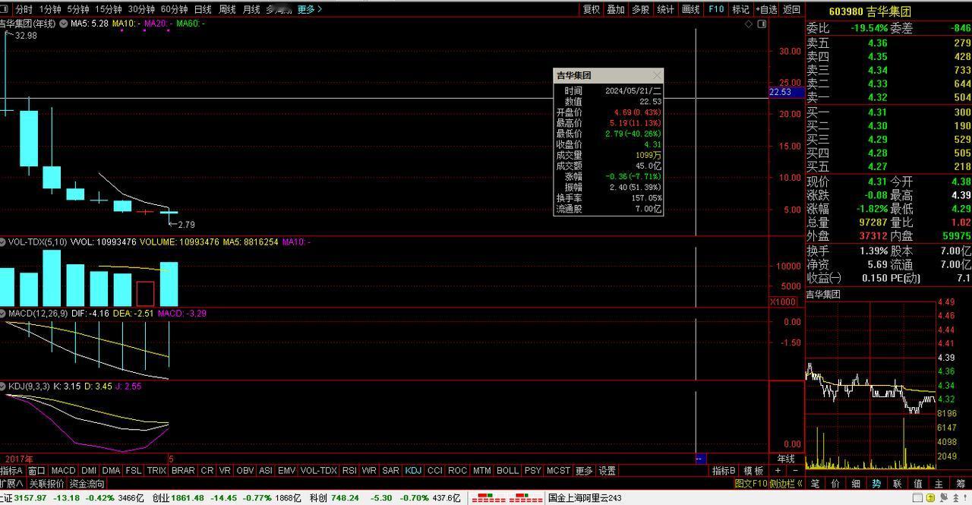Select the 指标A indicator set
This screenshot has width=972, height=505.
coord(11,471)
